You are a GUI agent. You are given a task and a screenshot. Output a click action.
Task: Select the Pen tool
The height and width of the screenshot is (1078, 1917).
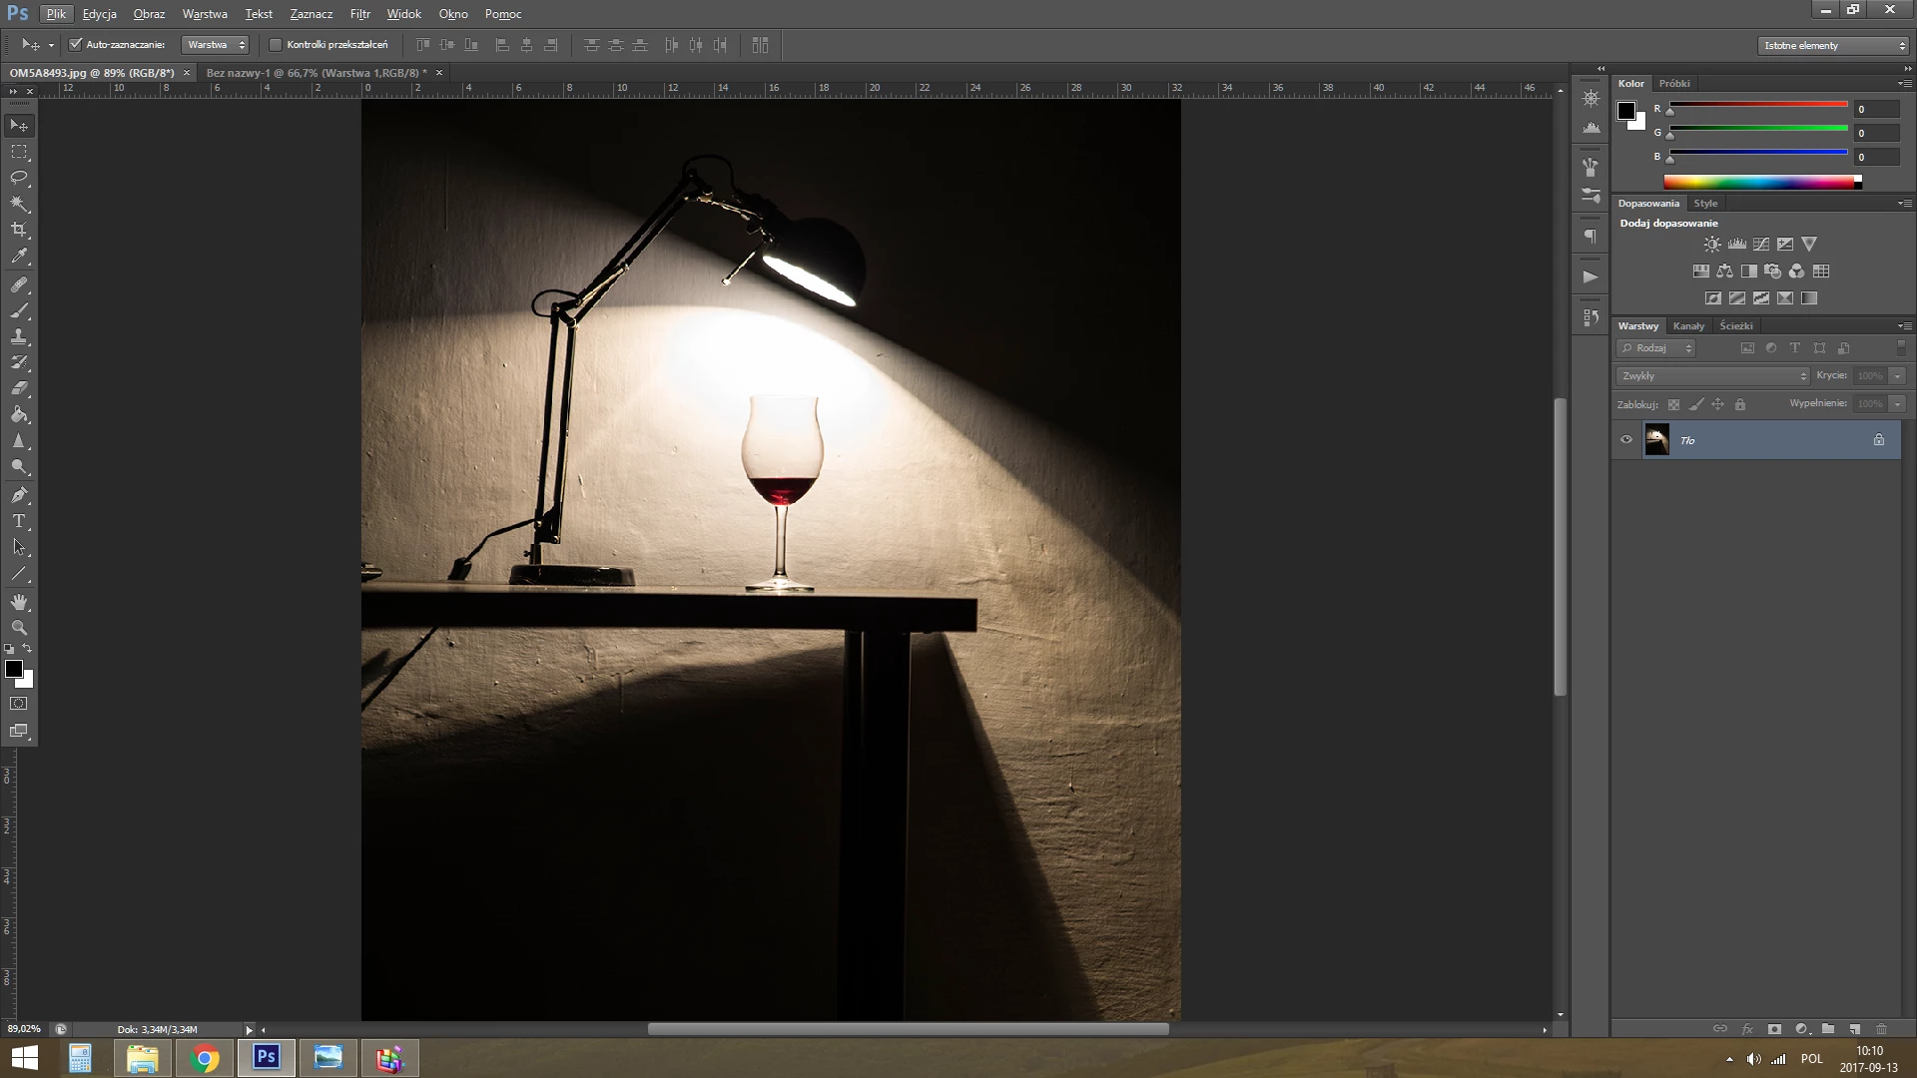pos(19,495)
